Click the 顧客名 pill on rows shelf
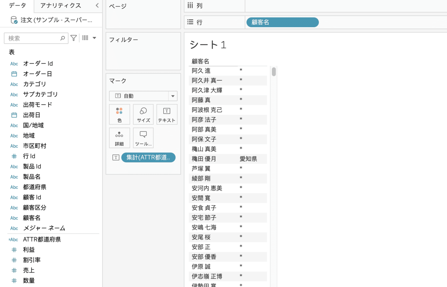Image resolution: width=447 pixels, height=287 pixels. (283, 22)
